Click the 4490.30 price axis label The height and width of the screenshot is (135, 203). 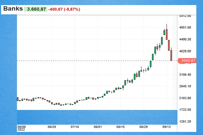pyautogui.click(x=185, y=40)
